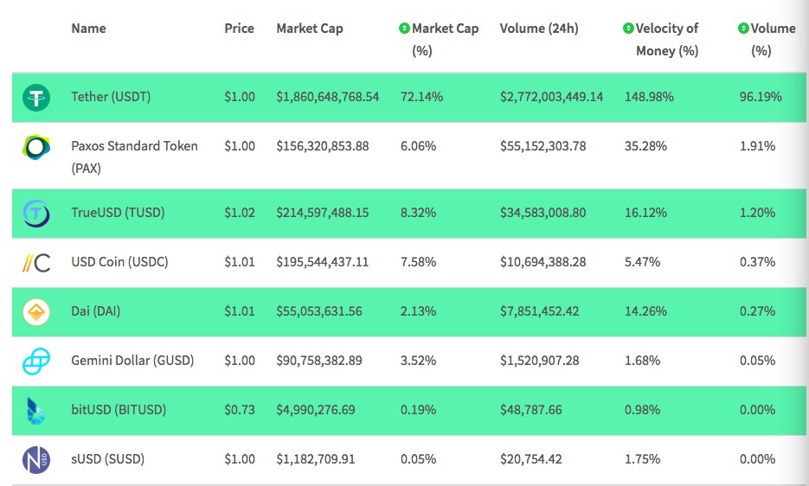Open the Gemini Dollar (GUSD) link
This screenshot has height=486, width=809.
pos(132,361)
